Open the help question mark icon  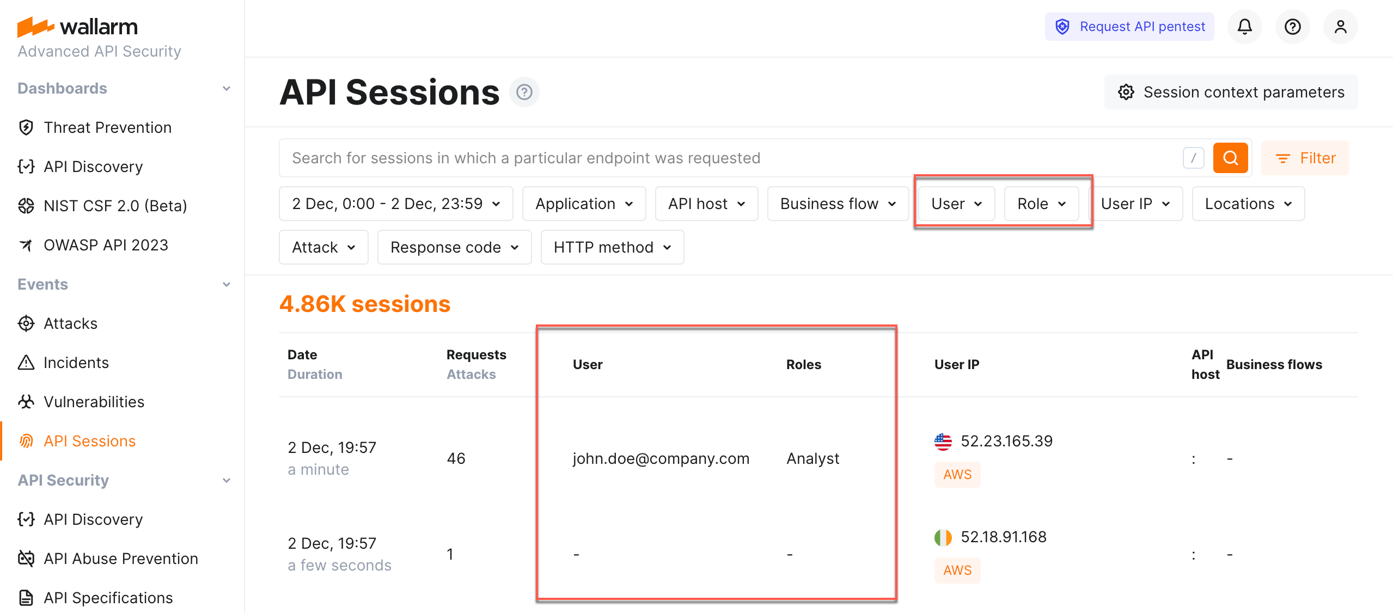tap(1292, 26)
